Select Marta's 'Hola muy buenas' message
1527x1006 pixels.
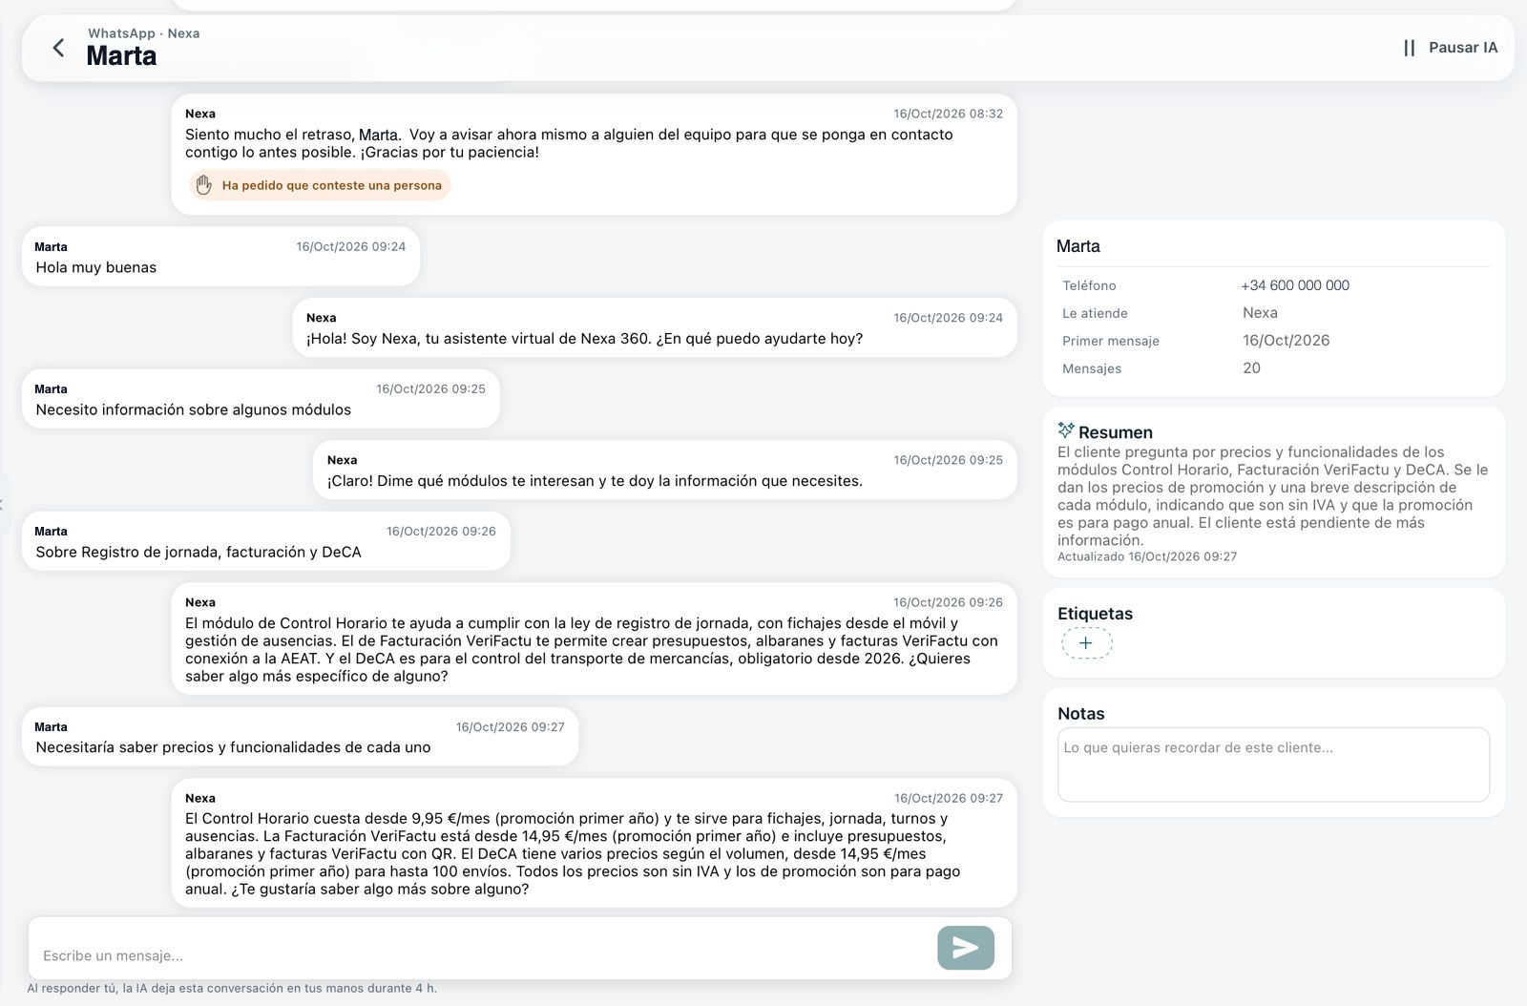pyautogui.click(x=220, y=257)
